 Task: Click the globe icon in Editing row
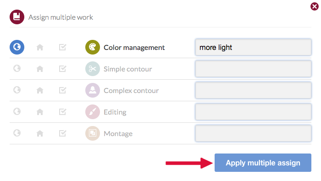[17, 112]
